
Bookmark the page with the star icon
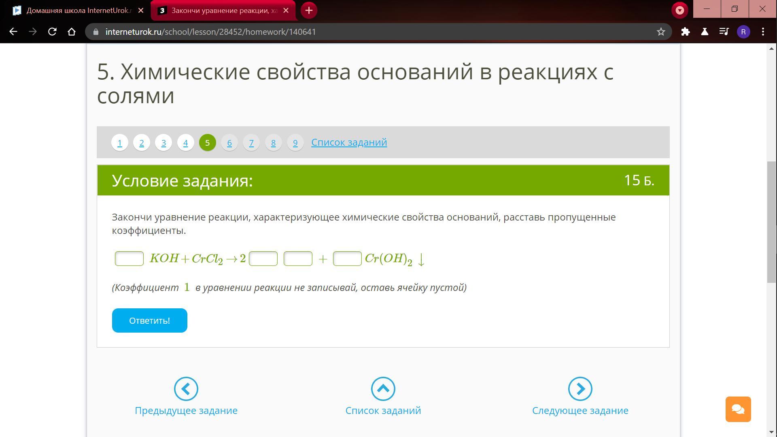[661, 32]
